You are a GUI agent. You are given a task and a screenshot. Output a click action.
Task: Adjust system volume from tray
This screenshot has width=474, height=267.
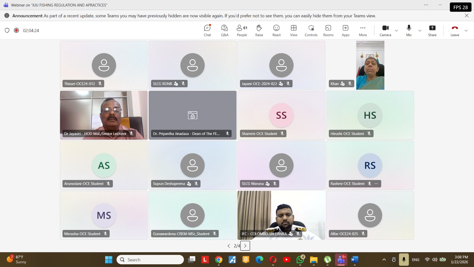coord(435,260)
